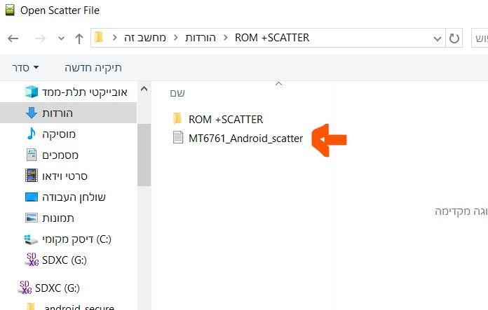This screenshot has width=488, height=310.
Task: Select the MT6761_Android_scatter file
Action: click(245, 139)
